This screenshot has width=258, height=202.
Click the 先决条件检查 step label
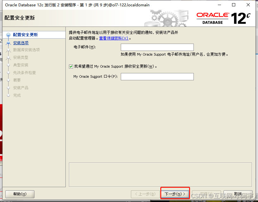pos(24,72)
